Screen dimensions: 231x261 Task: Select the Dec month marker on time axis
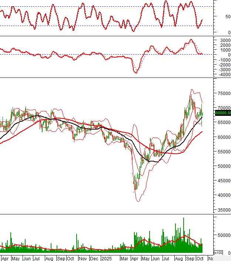coord(94,258)
